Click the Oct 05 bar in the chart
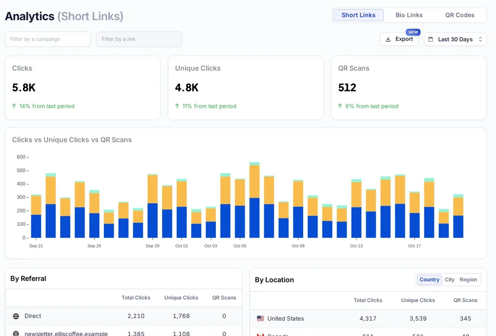496x336 pixels. 240,208
